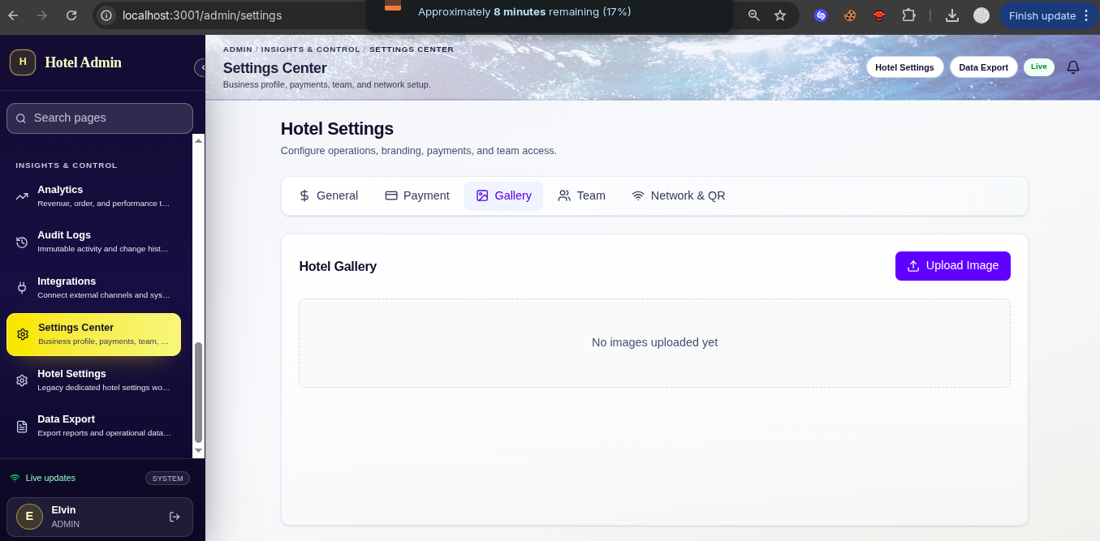Image resolution: width=1100 pixels, height=541 pixels.
Task: Switch to the General tab
Action: click(x=328, y=195)
